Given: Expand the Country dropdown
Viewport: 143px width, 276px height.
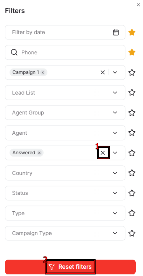Looking at the screenshot, I should (x=115, y=173).
